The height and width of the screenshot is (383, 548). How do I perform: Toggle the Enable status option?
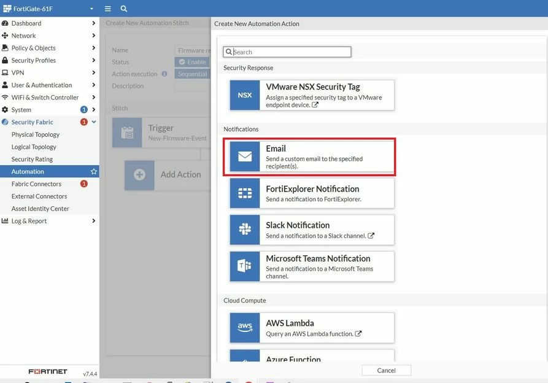coord(192,62)
